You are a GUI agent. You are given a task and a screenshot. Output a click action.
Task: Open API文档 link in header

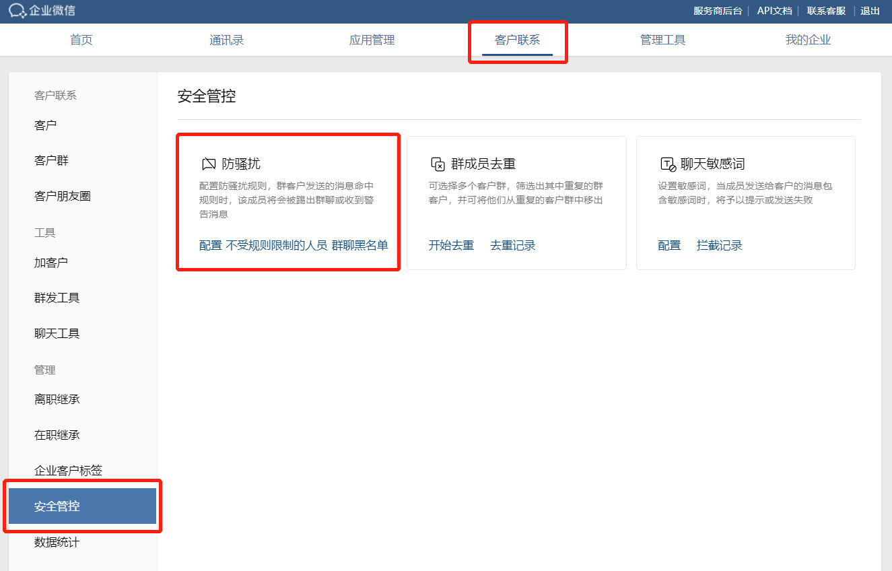pos(774,11)
